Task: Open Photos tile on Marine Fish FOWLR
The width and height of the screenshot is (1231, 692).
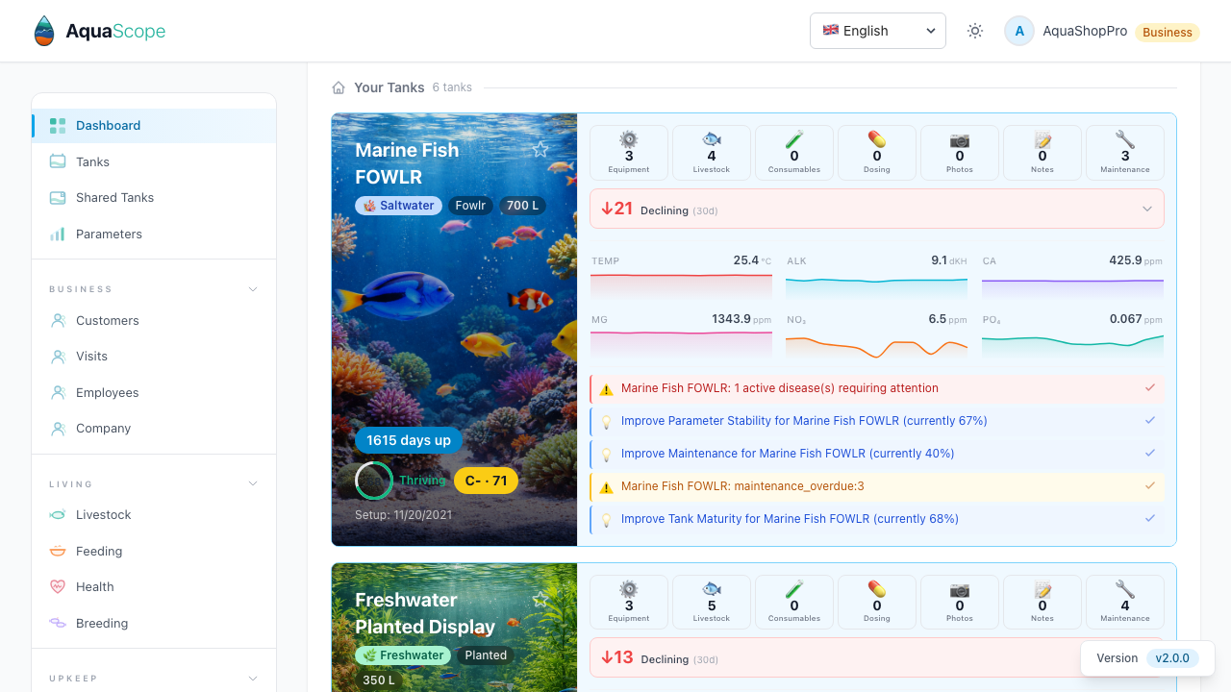Action: (x=960, y=153)
